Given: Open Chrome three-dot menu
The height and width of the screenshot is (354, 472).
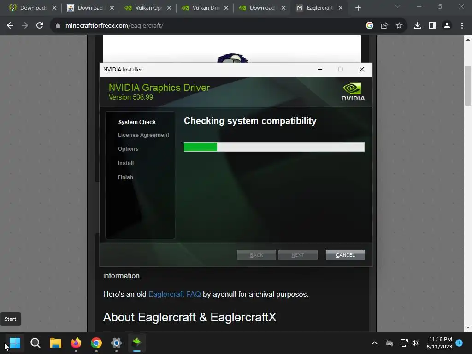Looking at the screenshot, I should click(462, 26).
